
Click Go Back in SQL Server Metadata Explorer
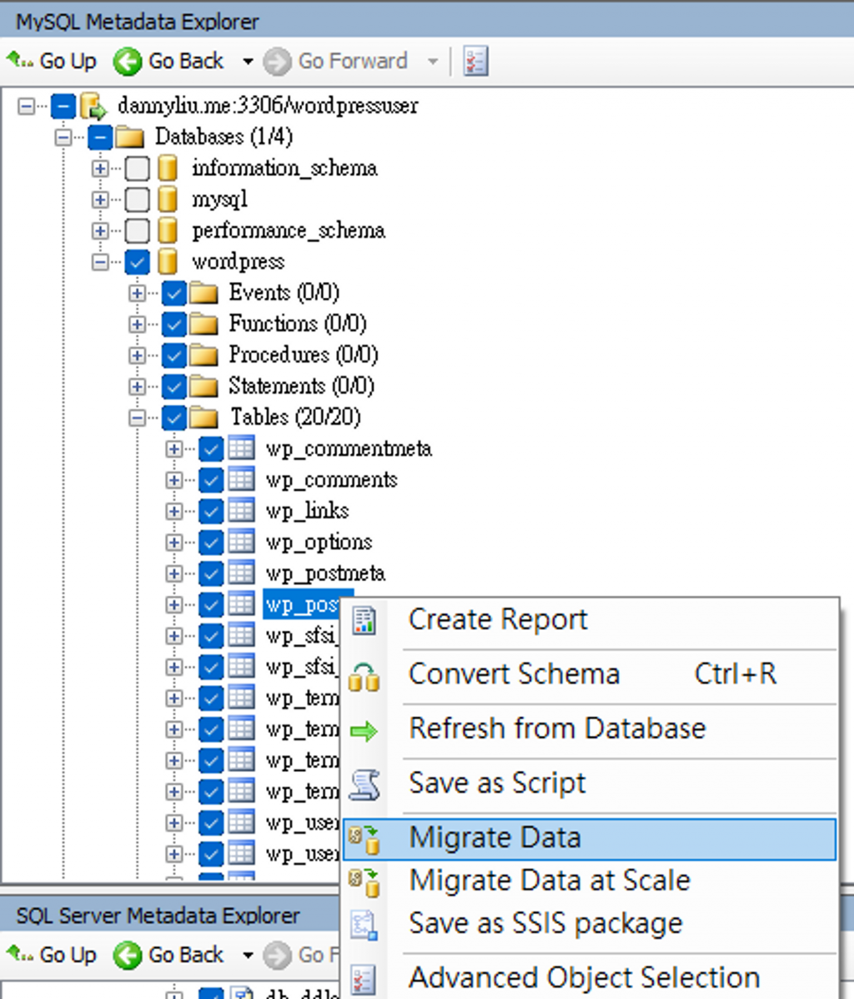click(x=168, y=955)
